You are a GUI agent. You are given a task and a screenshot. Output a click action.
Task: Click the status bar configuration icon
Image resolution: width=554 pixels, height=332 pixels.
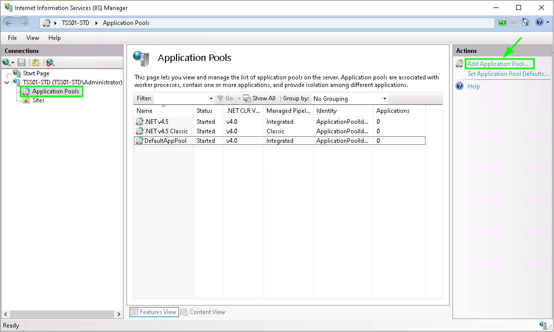[x=543, y=325]
